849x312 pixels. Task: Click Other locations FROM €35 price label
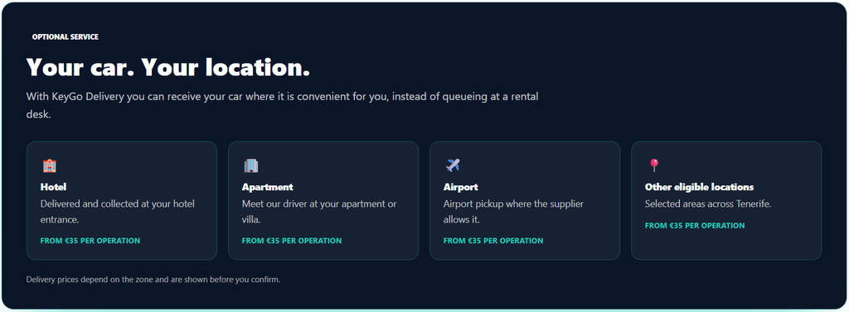[x=695, y=225]
